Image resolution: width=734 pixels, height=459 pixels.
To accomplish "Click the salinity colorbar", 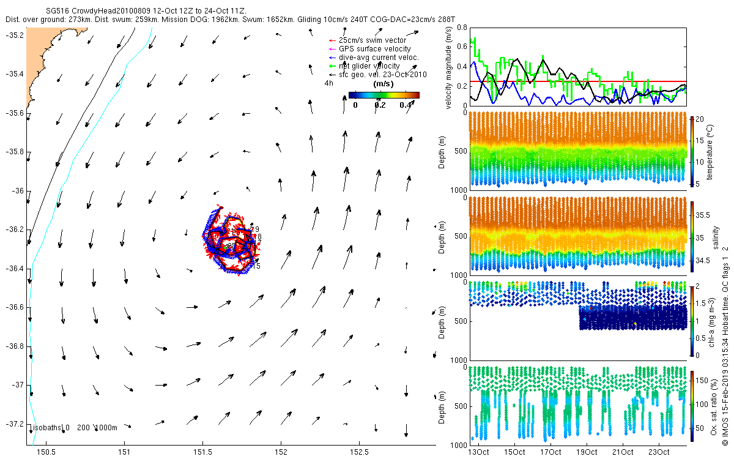I will point(693,236).
